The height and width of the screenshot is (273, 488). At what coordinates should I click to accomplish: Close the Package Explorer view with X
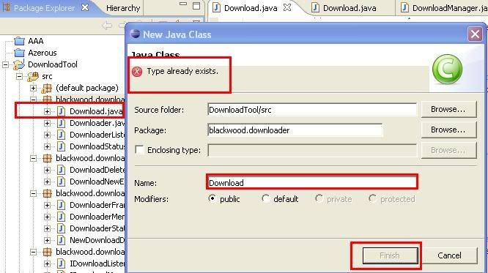pos(85,7)
